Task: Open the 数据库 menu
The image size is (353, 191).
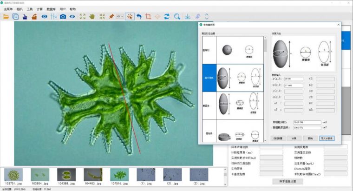Action: tap(52, 9)
